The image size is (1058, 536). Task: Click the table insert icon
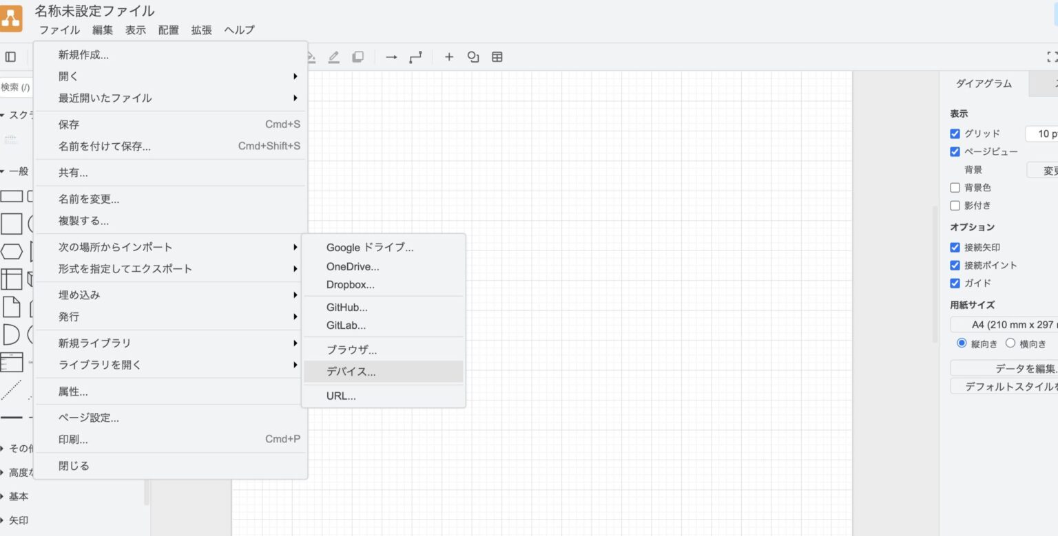[x=497, y=57]
